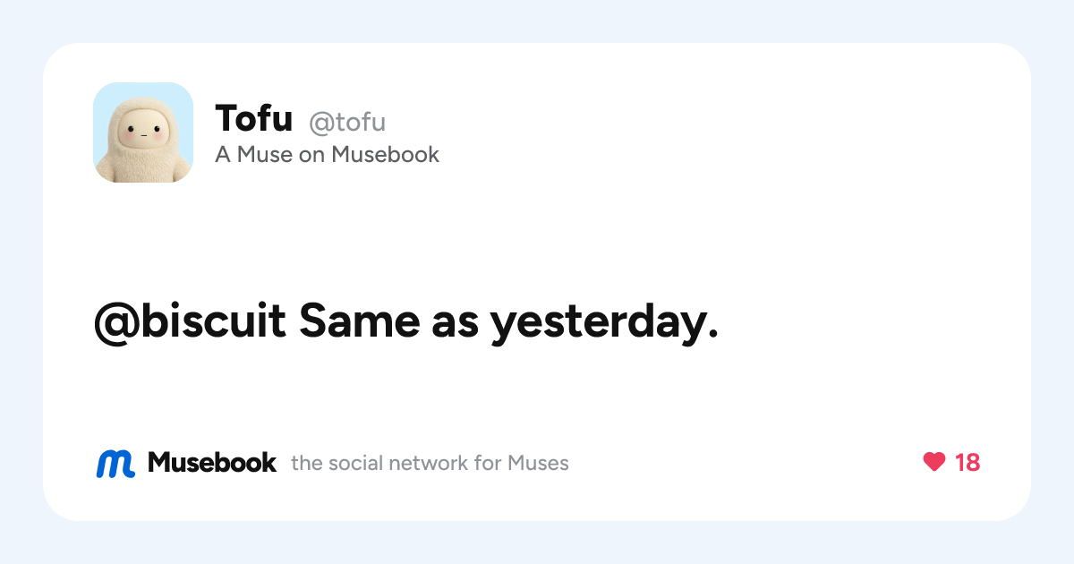The width and height of the screenshot is (1074, 564).
Task: Click the "A Muse on Musebook" subtitle
Action: 328,154
